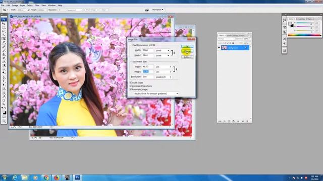
Task: Click the foreground/background colors in the toolbox
Action: 4,113
